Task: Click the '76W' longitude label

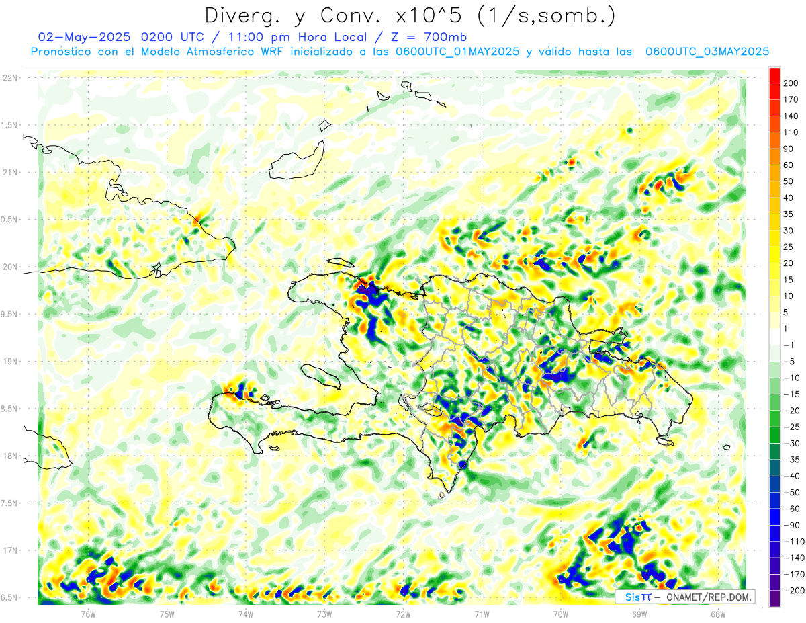Action: click(88, 614)
